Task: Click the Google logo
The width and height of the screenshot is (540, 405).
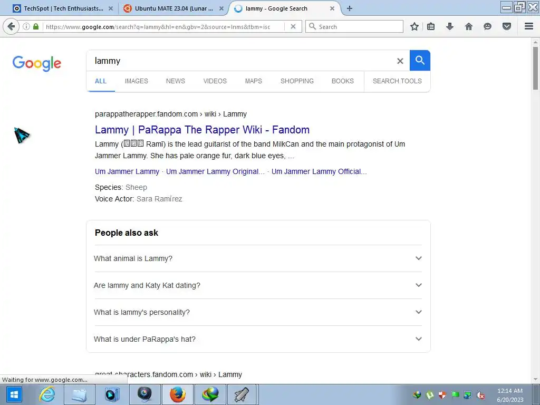Action: (x=37, y=63)
